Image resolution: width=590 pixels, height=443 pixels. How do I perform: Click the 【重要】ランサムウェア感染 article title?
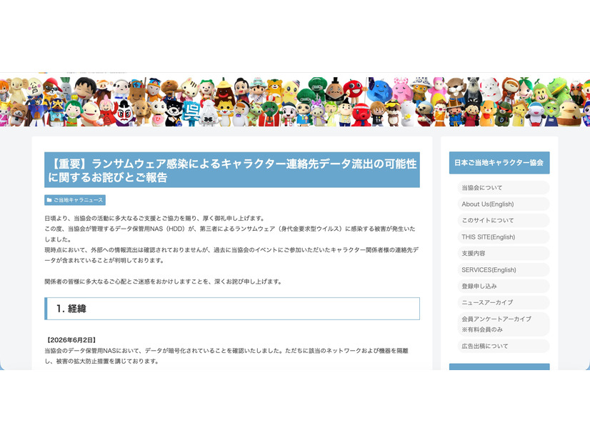click(x=232, y=170)
